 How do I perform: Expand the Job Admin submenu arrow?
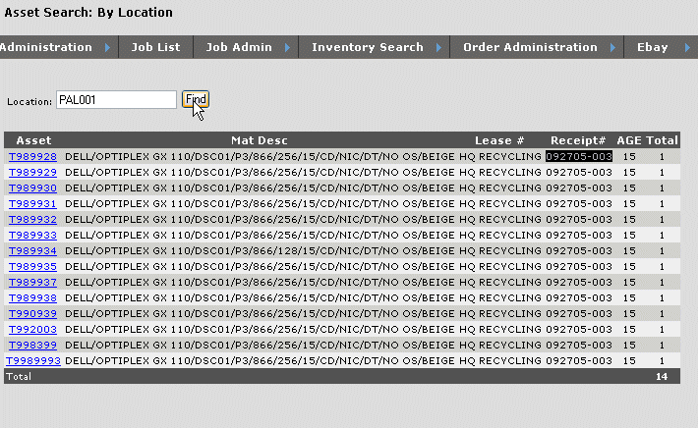pos(287,47)
